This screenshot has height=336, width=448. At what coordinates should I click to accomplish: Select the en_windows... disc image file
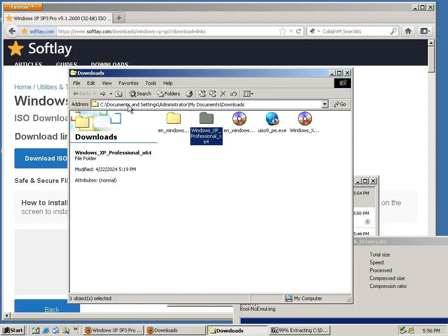click(x=239, y=122)
